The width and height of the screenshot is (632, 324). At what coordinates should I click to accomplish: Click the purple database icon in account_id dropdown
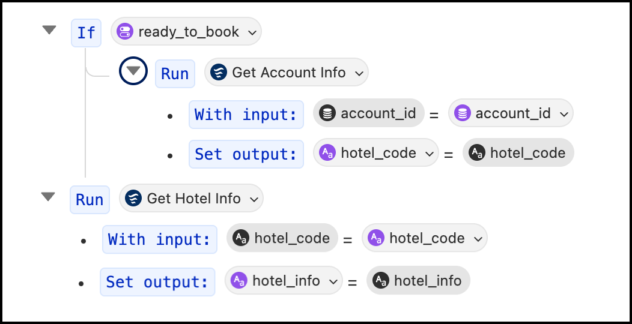coord(463,113)
